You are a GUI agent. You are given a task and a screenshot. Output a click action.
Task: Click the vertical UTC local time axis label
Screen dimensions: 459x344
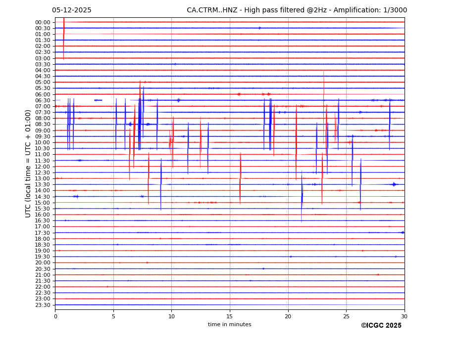(x=28, y=163)
